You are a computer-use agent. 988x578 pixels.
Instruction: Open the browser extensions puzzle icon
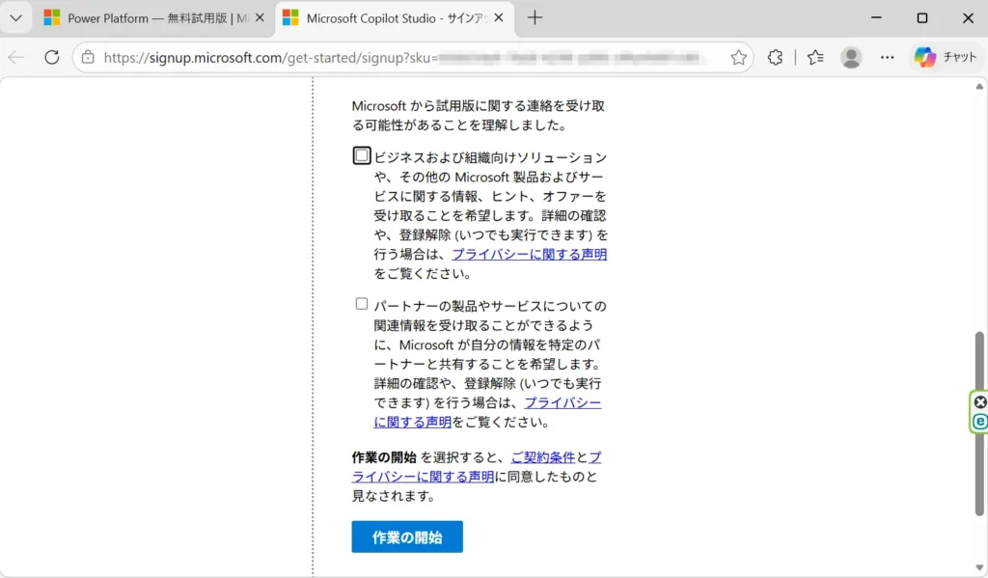pyautogui.click(x=775, y=58)
